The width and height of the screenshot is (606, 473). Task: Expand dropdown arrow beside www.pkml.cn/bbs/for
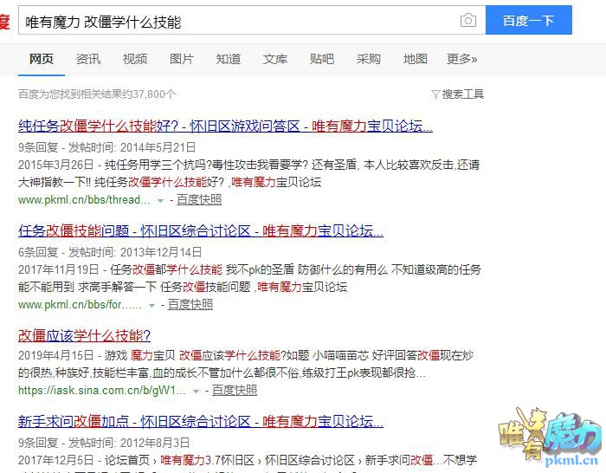151,305
